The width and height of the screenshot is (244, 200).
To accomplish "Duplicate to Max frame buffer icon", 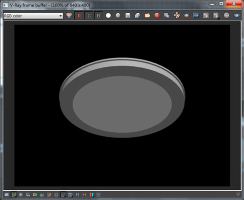I will [167, 16].
